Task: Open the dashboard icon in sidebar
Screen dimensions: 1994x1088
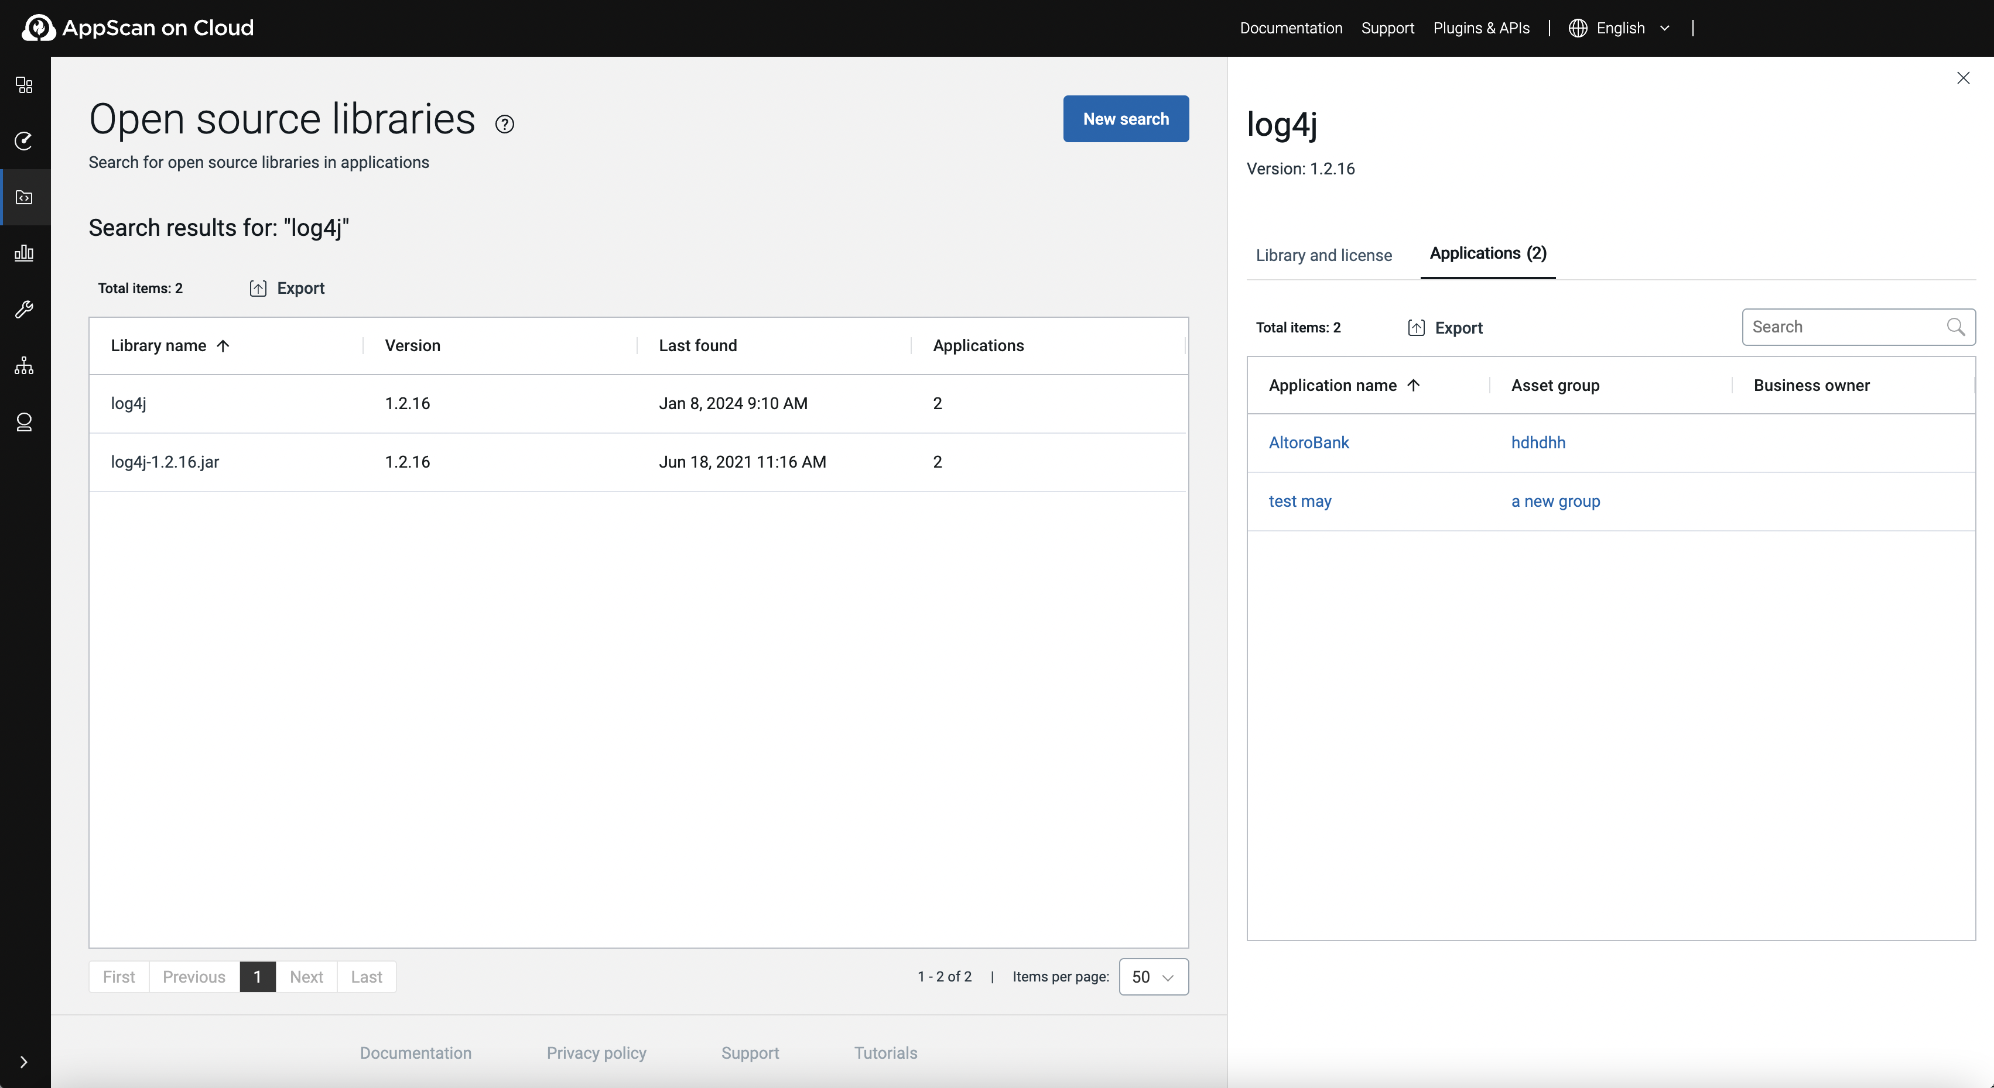Action: pos(24,85)
